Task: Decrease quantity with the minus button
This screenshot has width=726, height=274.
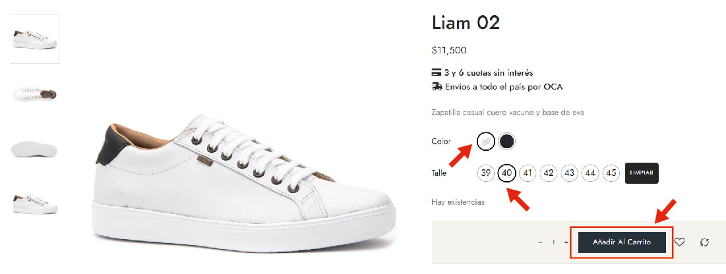Action: tap(541, 242)
